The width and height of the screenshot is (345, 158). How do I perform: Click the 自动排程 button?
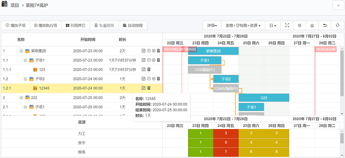133,25
